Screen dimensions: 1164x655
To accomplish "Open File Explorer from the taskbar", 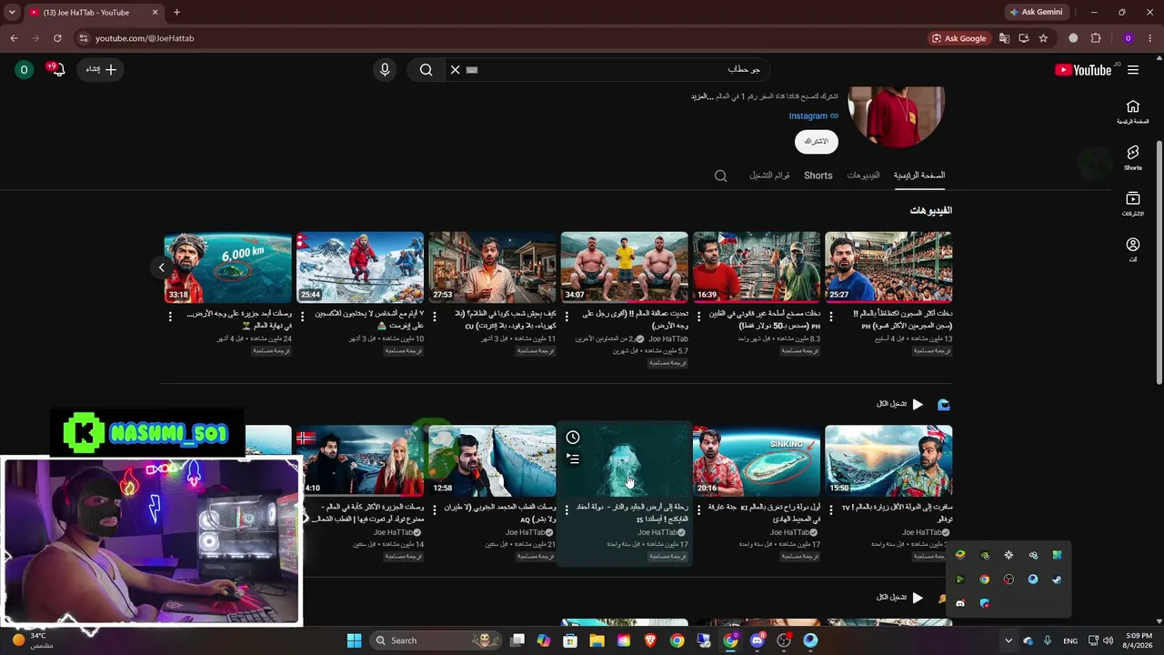I will [x=597, y=640].
